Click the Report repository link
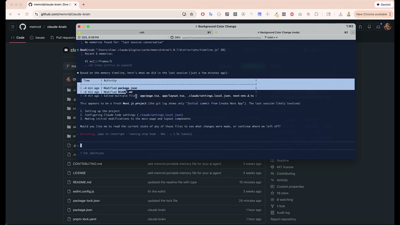400x225 pixels. tap(283, 219)
